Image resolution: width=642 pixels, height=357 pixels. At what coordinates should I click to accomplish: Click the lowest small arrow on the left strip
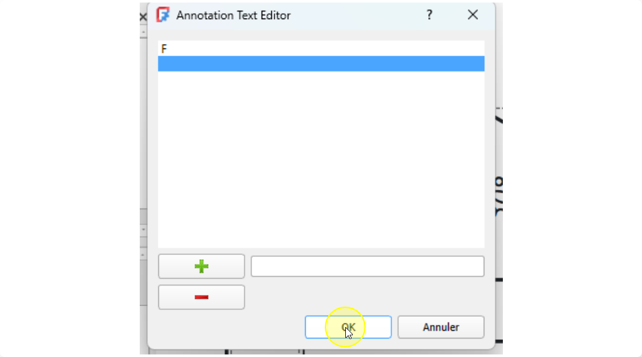pyautogui.click(x=144, y=254)
